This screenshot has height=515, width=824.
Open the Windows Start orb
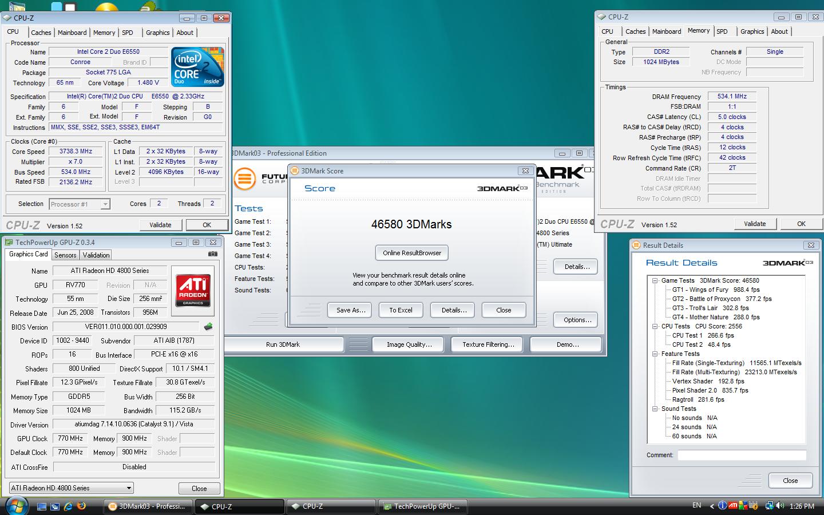(x=17, y=506)
